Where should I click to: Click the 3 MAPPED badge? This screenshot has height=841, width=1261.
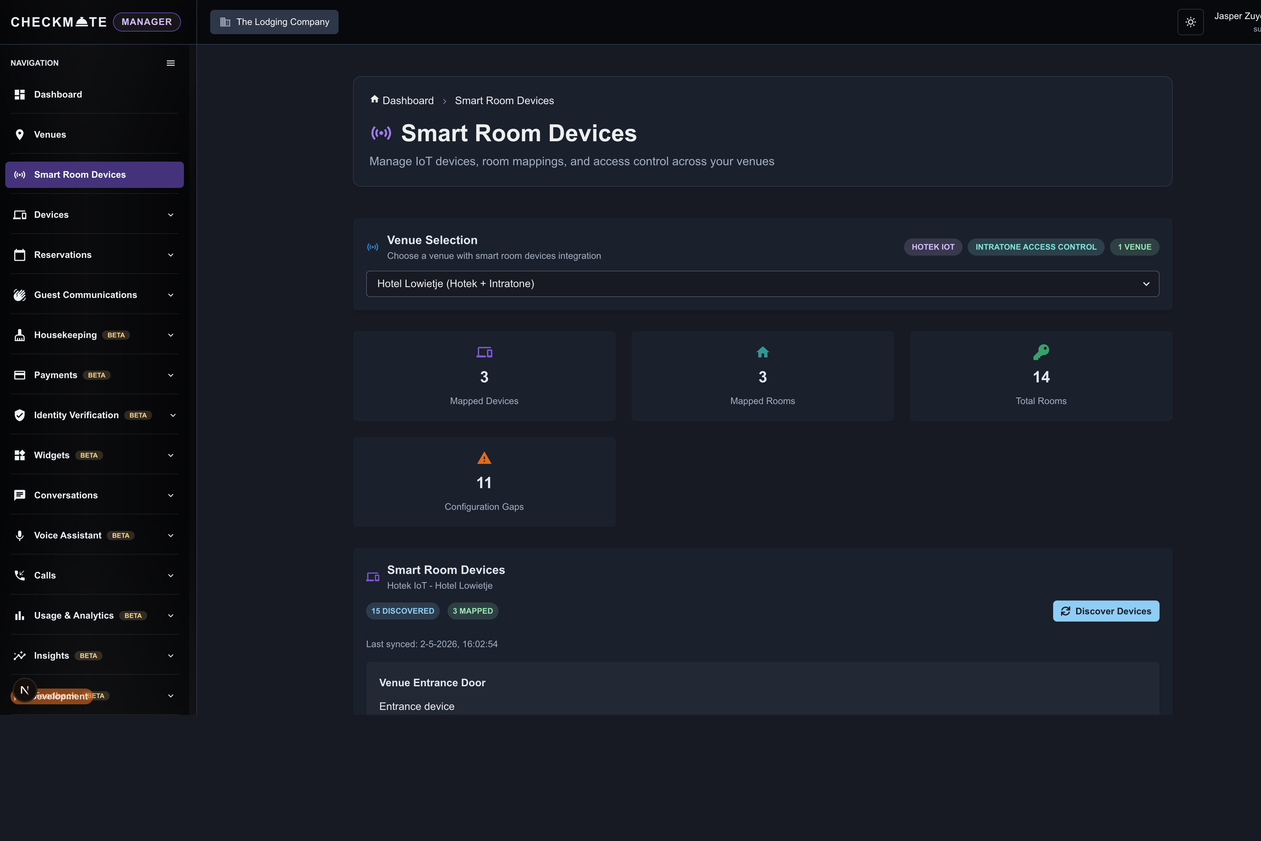pos(473,611)
